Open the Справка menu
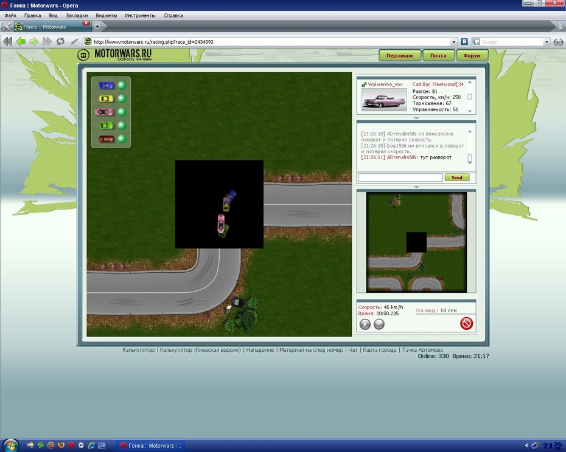The width and height of the screenshot is (566, 452). pos(173,16)
